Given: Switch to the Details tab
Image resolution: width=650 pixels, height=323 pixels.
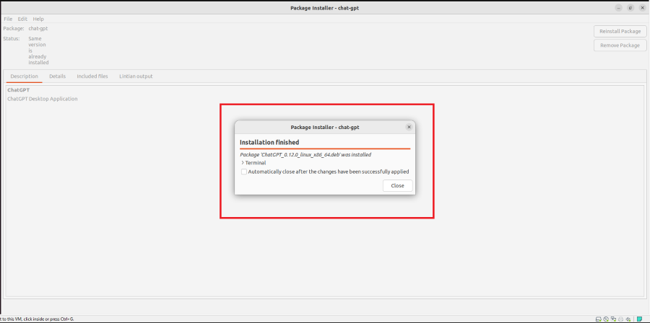Looking at the screenshot, I should 57,76.
